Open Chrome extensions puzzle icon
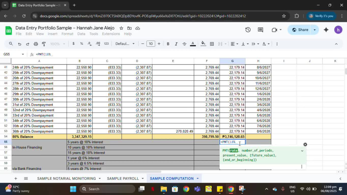347x195 pixels. 297,16
